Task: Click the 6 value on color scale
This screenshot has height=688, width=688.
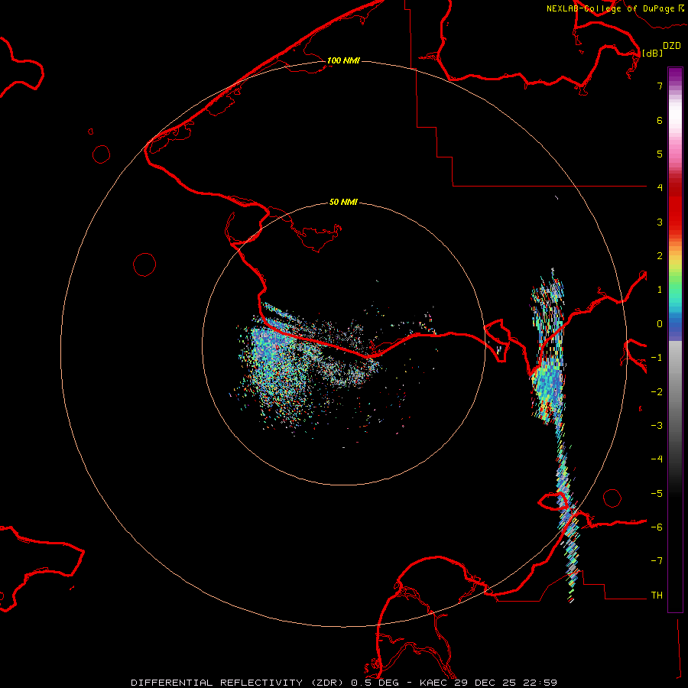Action: click(x=660, y=120)
